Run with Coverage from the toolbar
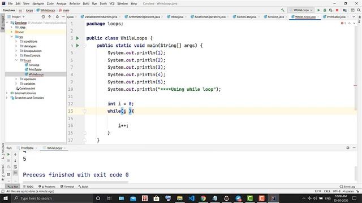The width and height of the screenshot is (362, 203). [330, 10]
